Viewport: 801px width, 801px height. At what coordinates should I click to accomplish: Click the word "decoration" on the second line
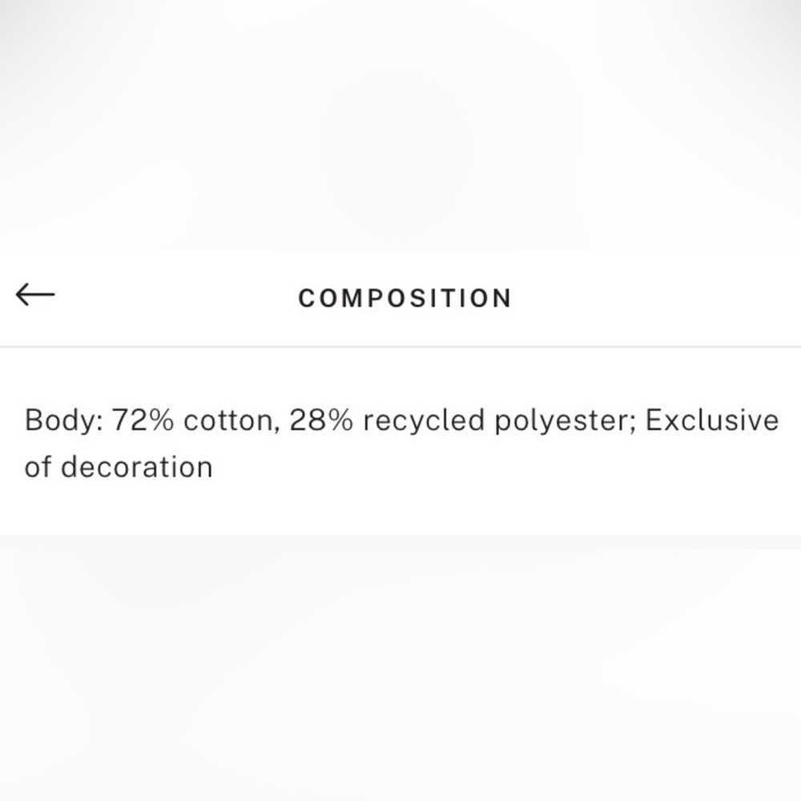pos(137,467)
